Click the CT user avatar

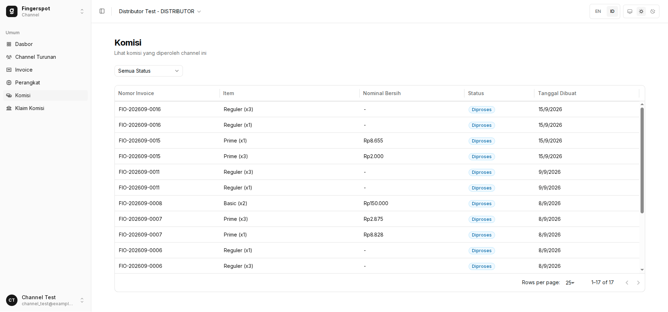click(x=12, y=300)
